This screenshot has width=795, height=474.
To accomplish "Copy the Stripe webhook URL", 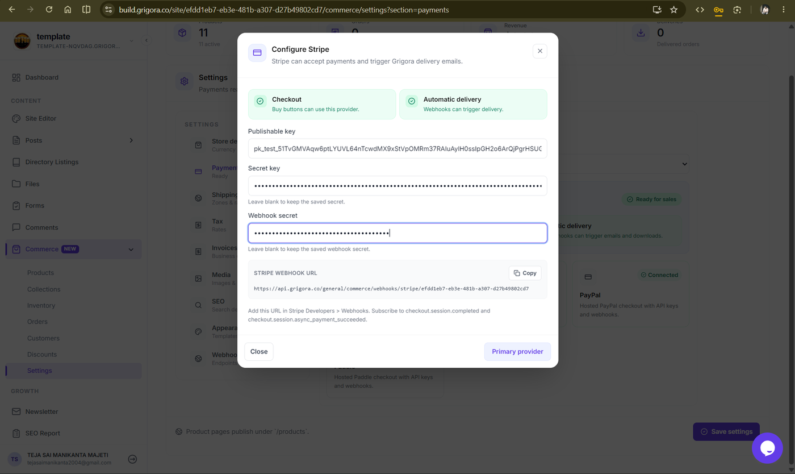I will click(x=525, y=273).
